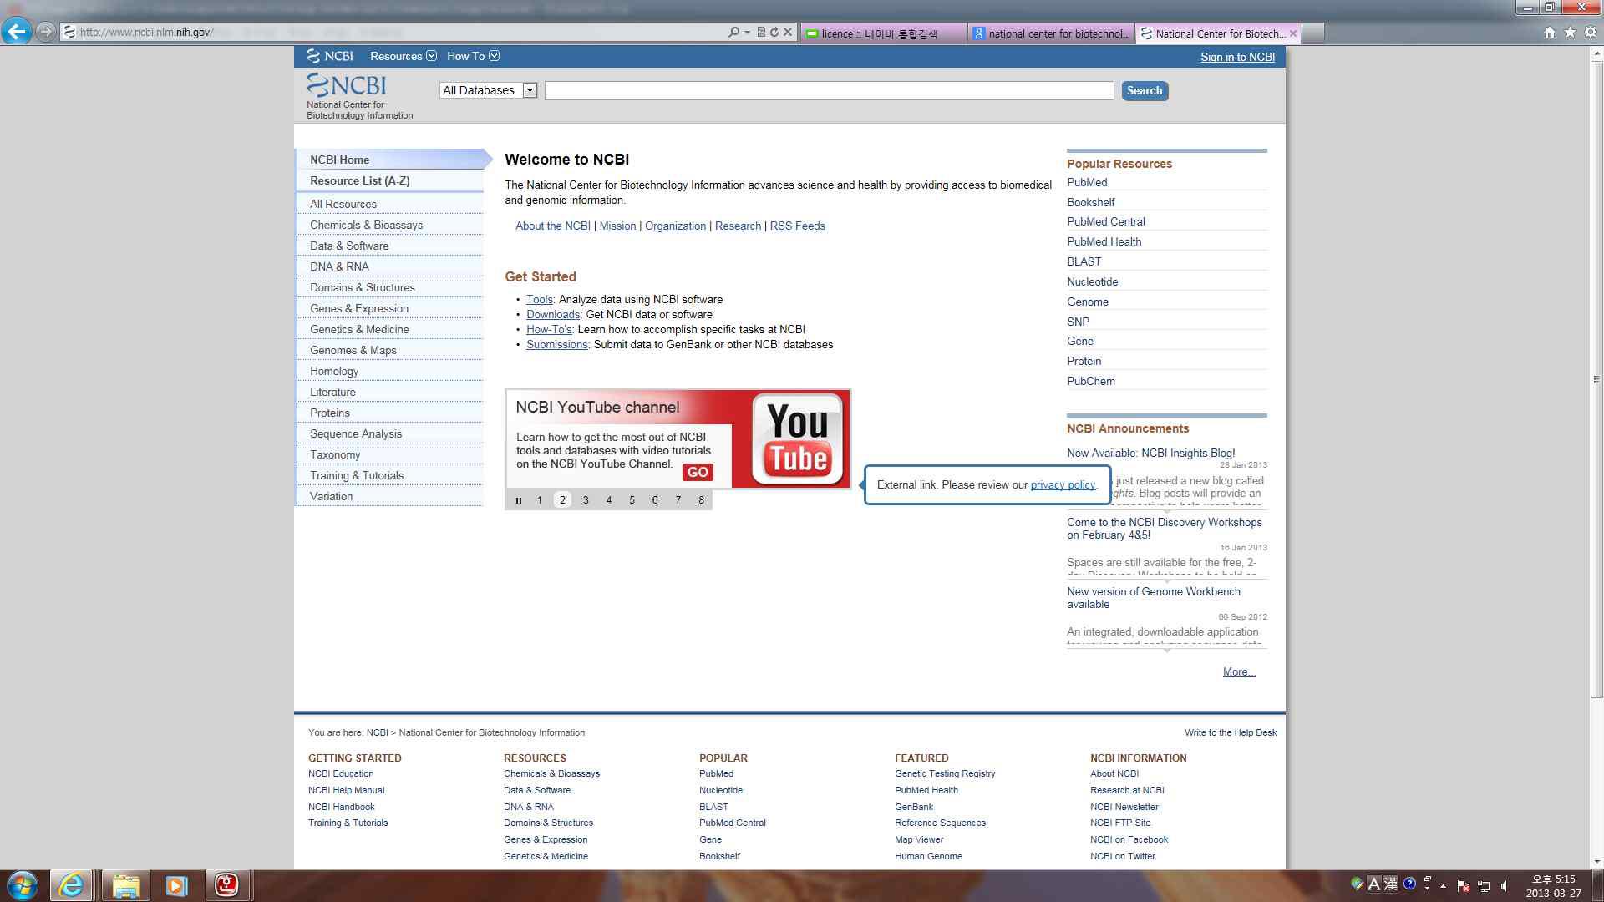Expand the Resources dropdown menu
This screenshot has height=902, width=1604.
click(x=402, y=56)
